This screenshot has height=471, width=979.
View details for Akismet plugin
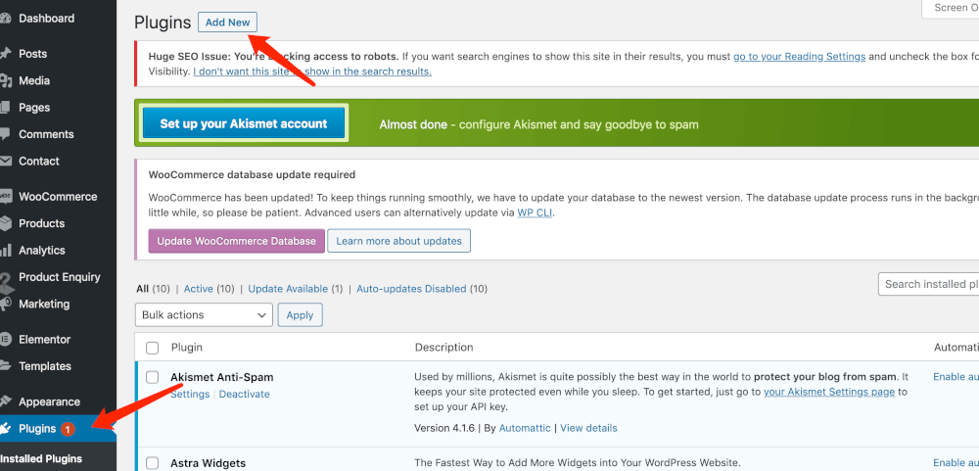coord(588,428)
